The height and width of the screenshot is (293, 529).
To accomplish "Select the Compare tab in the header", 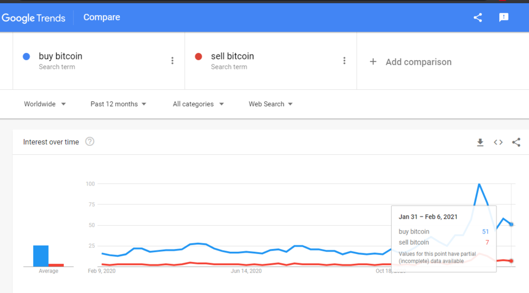I will coord(101,17).
